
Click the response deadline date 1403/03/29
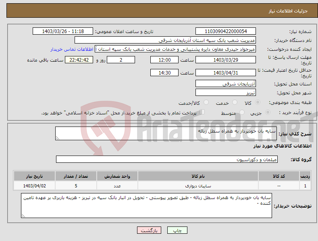(226, 60)
